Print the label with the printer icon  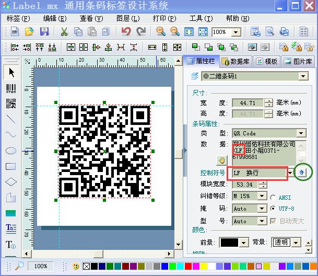coord(284,32)
